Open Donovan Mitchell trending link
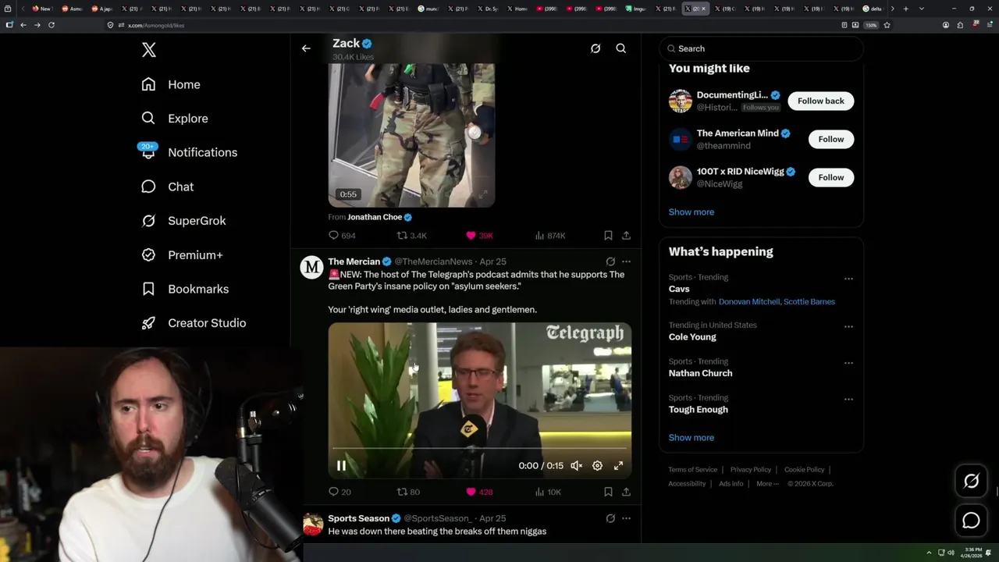This screenshot has height=562, width=999. coord(748,301)
